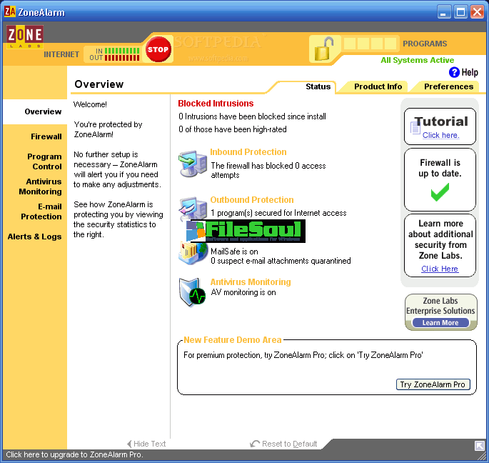Open E-mail Protection section

pyautogui.click(x=41, y=211)
